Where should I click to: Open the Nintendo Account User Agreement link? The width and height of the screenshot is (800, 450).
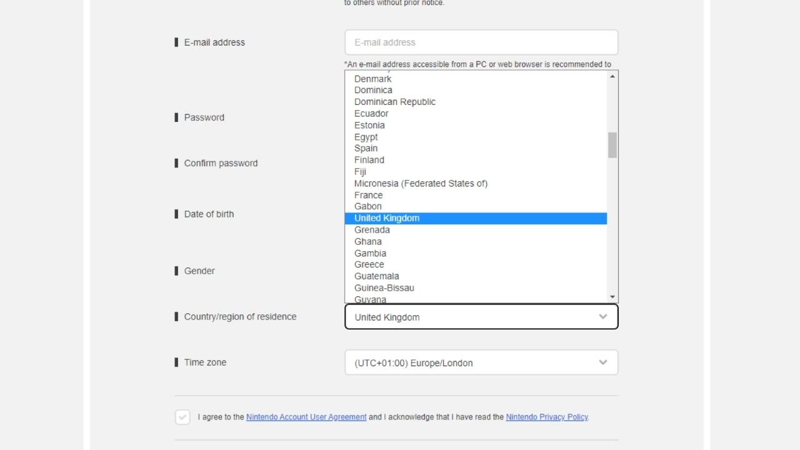[x=306, y=417]
